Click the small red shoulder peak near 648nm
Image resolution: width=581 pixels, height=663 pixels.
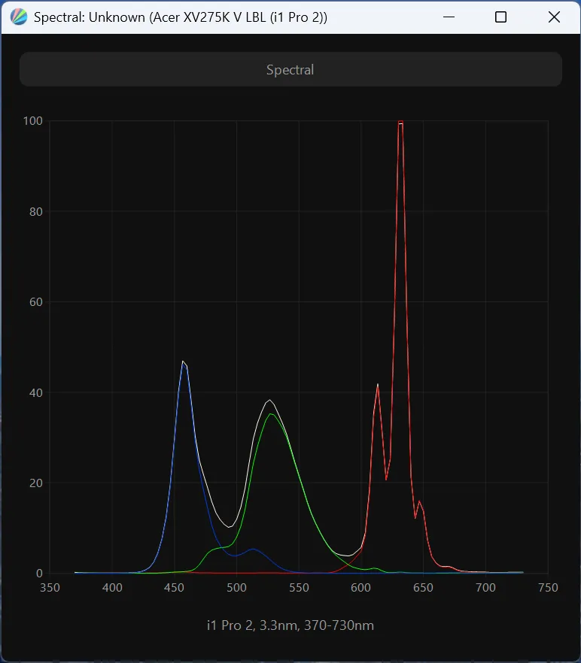point(419,501)
